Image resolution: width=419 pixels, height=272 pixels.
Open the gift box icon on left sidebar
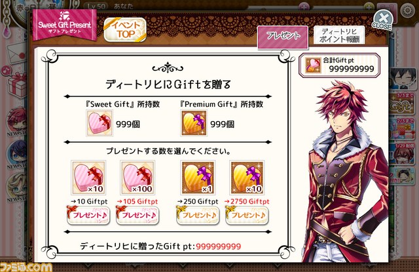[x=18, y=85]
